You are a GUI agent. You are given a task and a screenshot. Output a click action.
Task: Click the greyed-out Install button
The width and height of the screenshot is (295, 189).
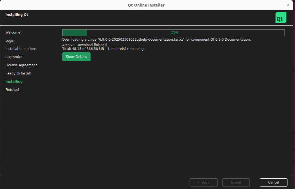(x=236, y=182)
